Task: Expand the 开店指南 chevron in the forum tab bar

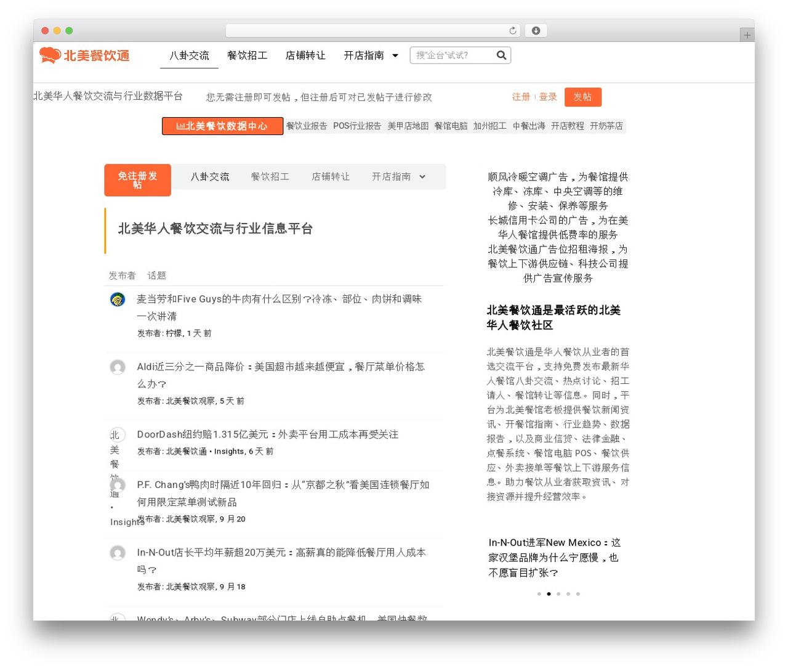Action: tap(422, 177)
